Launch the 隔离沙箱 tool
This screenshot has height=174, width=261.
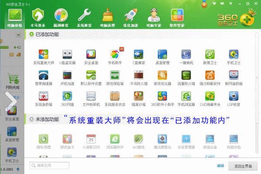tap(138, 97)
